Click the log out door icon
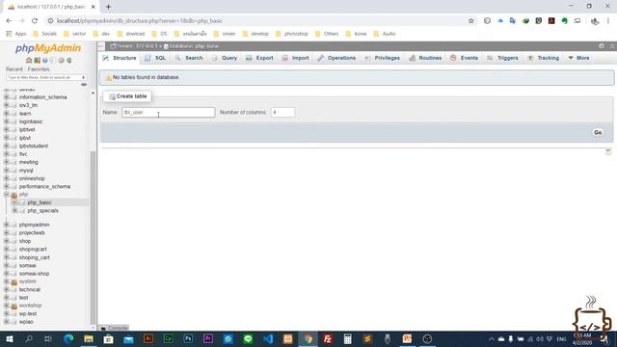The image size is (617, 347). pos(37,60)
